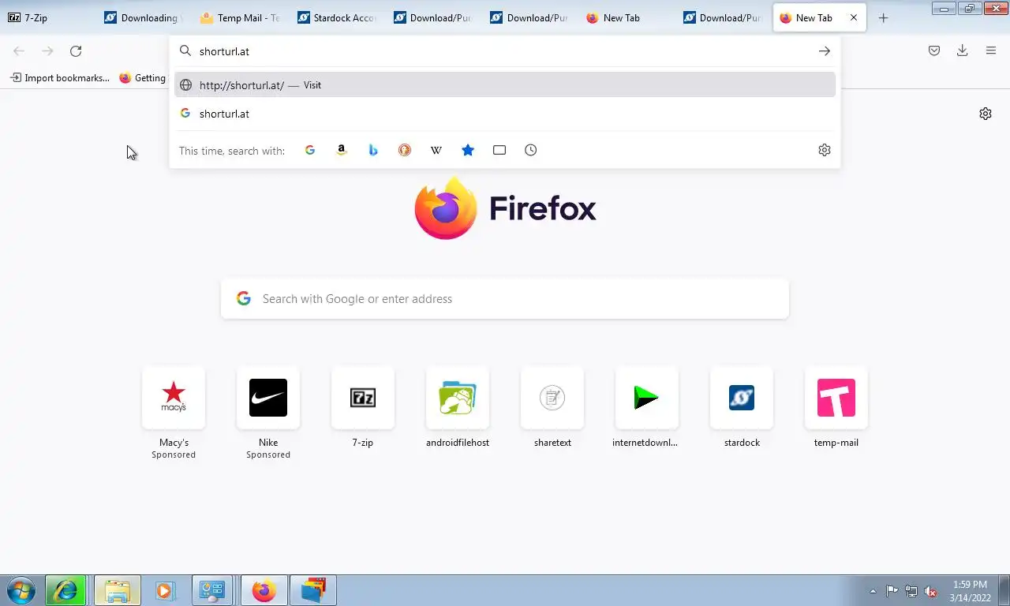Search this time with Amazon icon
1010x606 pixels.
[342, 150]
